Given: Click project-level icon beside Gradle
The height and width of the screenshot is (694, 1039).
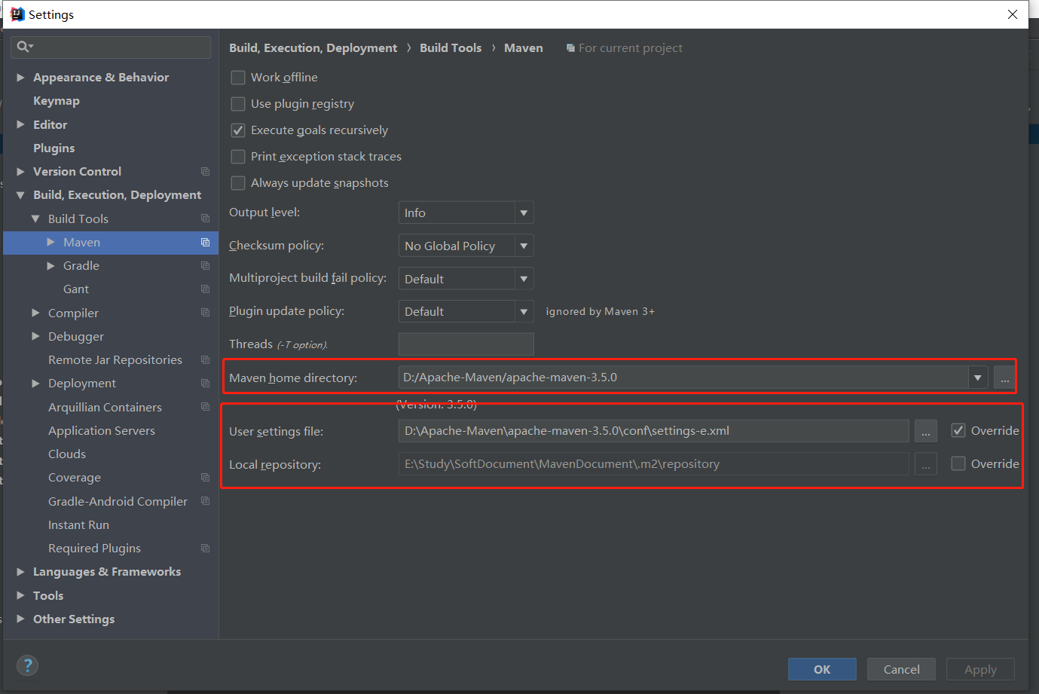Looking at the screenshot, I should tap(205, 266).
